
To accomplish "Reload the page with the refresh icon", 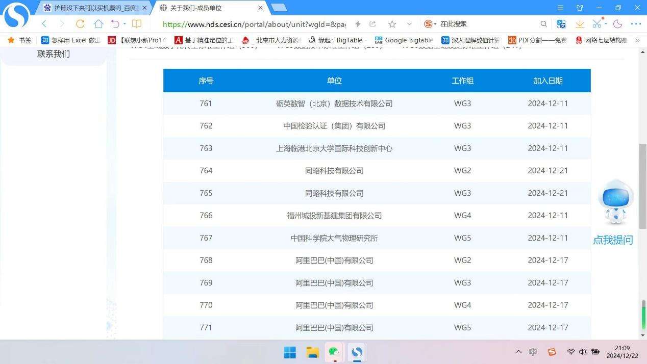I will click(x=80, y=24).
